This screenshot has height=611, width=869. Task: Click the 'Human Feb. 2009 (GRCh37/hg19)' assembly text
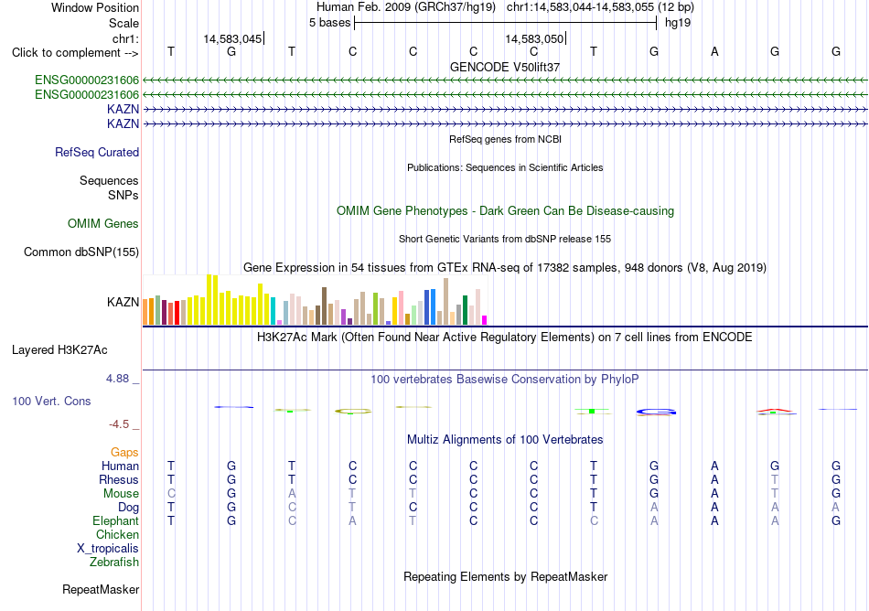tap(407, 7)
